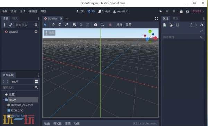
Task: Pause the running scene
Action: click(167, 11)
